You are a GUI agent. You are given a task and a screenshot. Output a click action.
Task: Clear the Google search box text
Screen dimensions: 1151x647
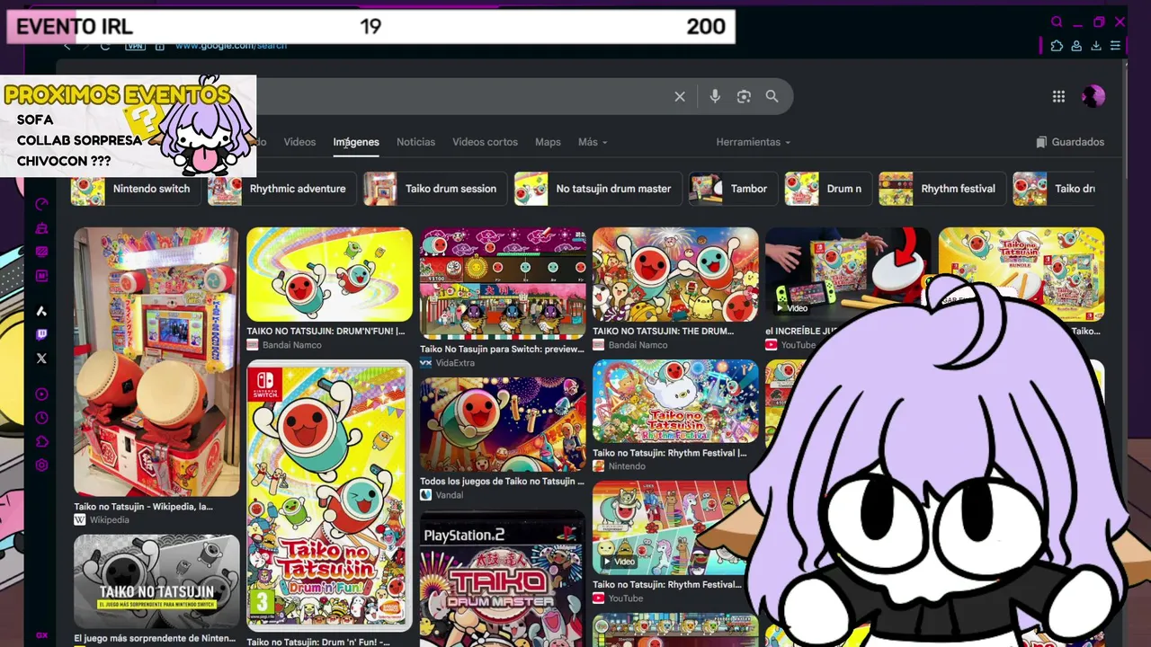point(680,96)
